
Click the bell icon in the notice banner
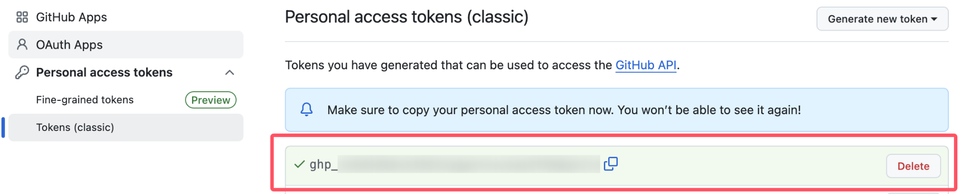307,110
